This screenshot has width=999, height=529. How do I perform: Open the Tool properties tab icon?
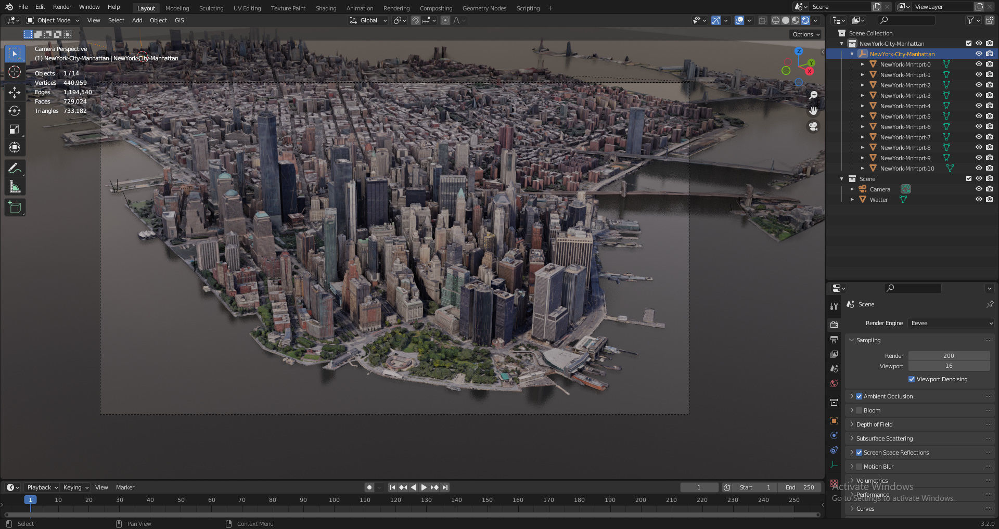tap(834, 306)
